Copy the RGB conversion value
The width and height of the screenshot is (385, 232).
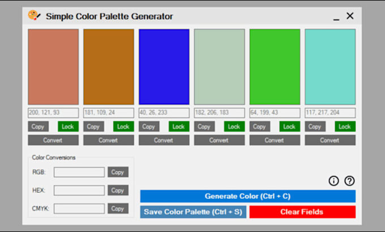pos(118,172)
